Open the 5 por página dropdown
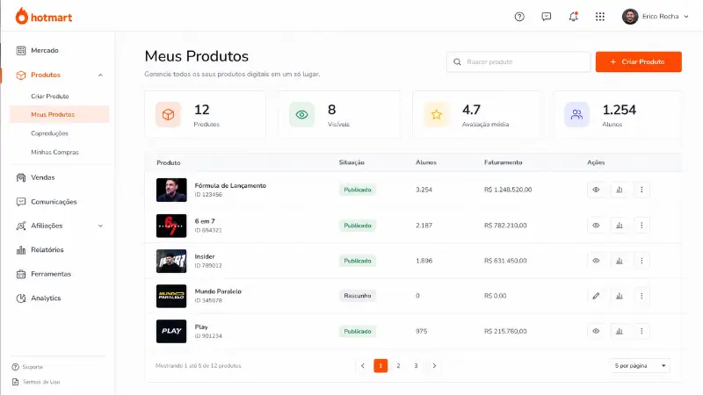The image size is (703, 395). [x=640, y=366]
